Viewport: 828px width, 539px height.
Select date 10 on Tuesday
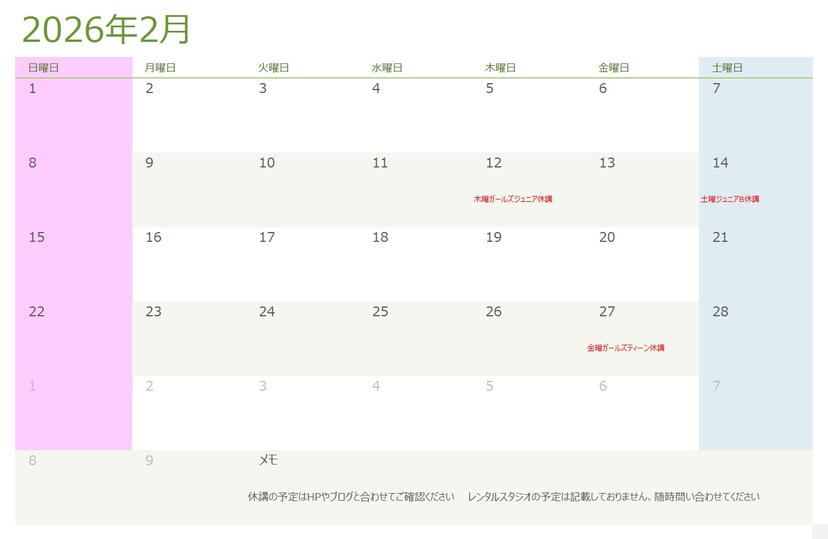click(267, 163)
